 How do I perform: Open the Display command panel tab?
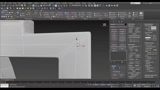click(122, 22)
